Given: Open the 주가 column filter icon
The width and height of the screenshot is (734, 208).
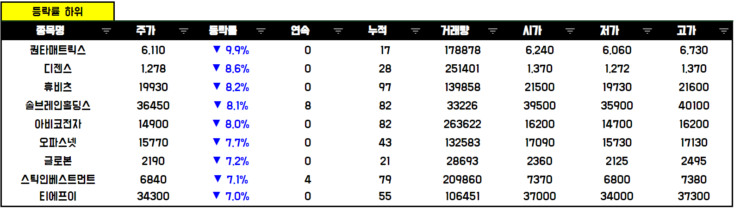Looking at the screenshot, I should (x=184, y=31).
